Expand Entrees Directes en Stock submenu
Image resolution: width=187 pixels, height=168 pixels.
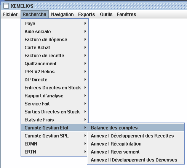54,88
